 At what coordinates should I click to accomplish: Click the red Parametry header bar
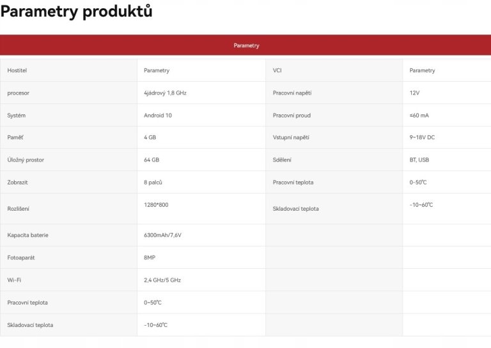pos(245,45)
